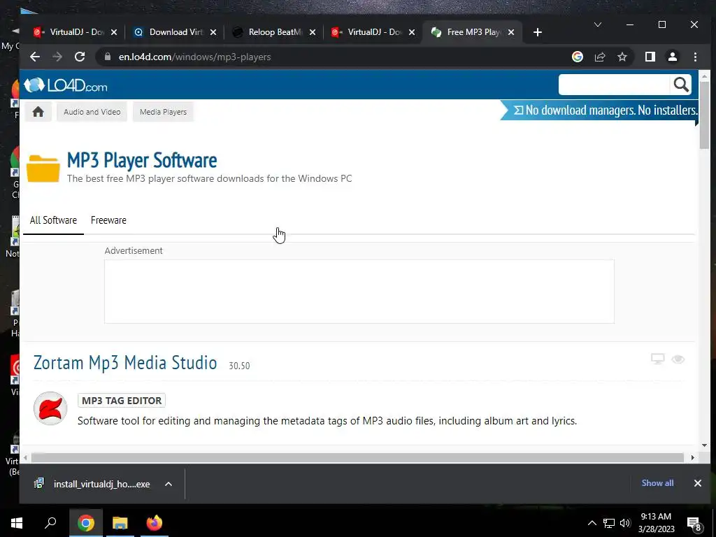Click the monitor icon beside Zortam title
This screenshot has height=537, width=716.
pyautogui.click(x=657, y=359)
